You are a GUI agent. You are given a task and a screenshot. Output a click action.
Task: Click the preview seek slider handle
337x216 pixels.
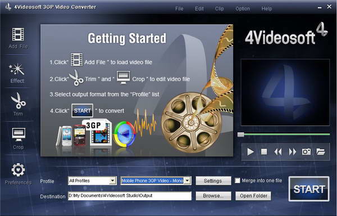pyautogui.click(x=240, y=134)
